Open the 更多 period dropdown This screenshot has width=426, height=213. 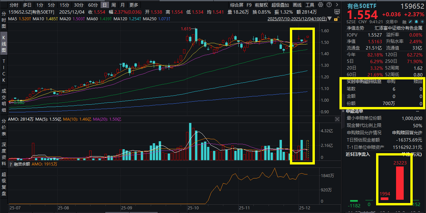pos(133,5)
